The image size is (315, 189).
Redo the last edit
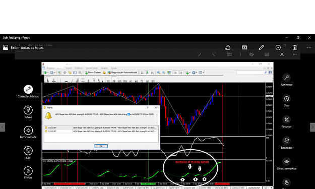tap(214, 54)
